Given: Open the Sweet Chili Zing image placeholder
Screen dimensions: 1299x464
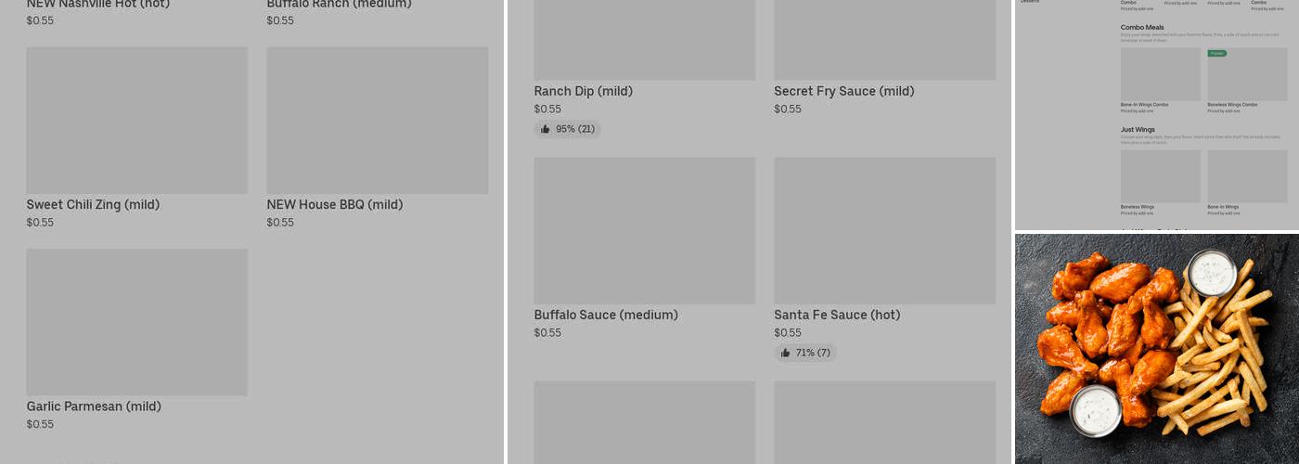Looking at the screenshot, I should (137, 121).
